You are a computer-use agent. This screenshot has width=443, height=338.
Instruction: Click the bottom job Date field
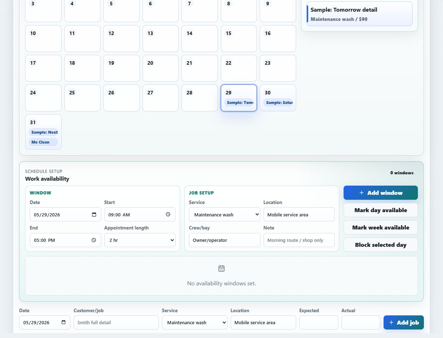[x=45, y=322]
